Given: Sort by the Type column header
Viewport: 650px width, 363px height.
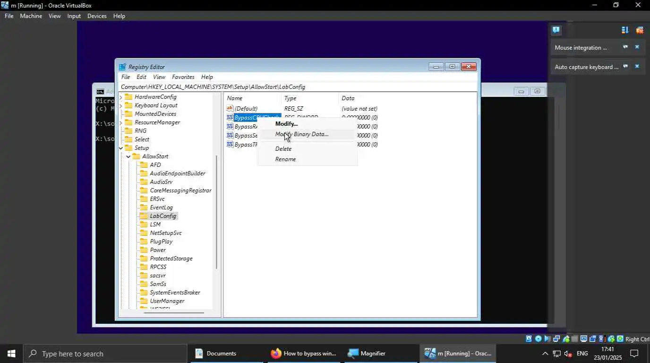Looking at the screenshot, I should [x=311, y=98].
